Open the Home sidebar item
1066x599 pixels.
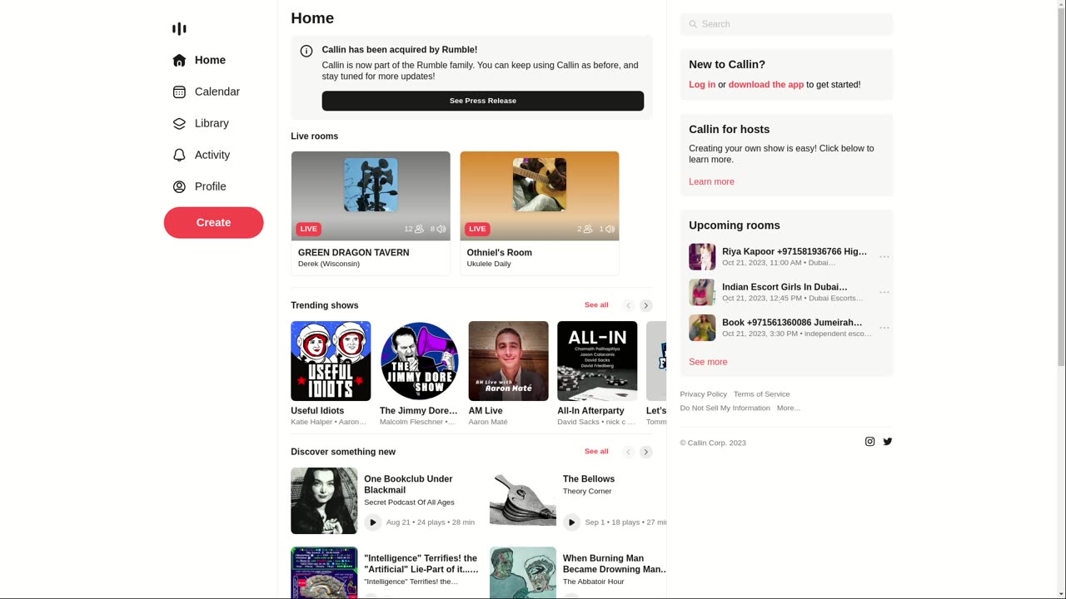[x=199, y=60]
